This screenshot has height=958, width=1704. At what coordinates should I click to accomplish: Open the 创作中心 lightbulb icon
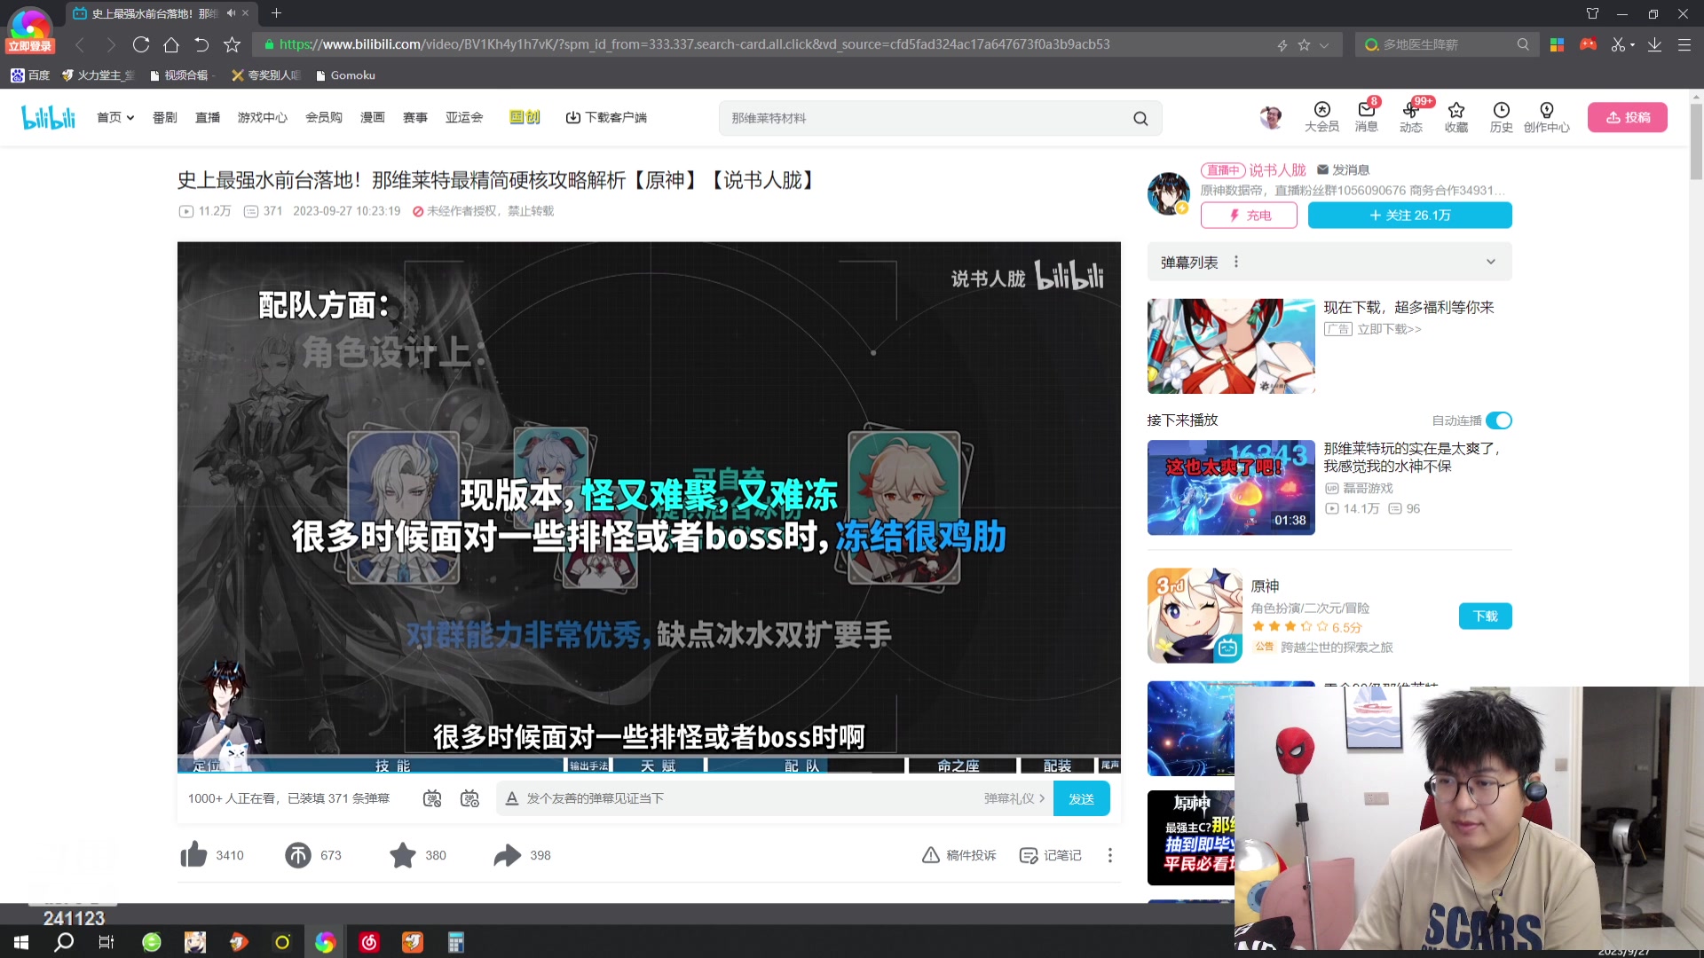coord(1546,116)
